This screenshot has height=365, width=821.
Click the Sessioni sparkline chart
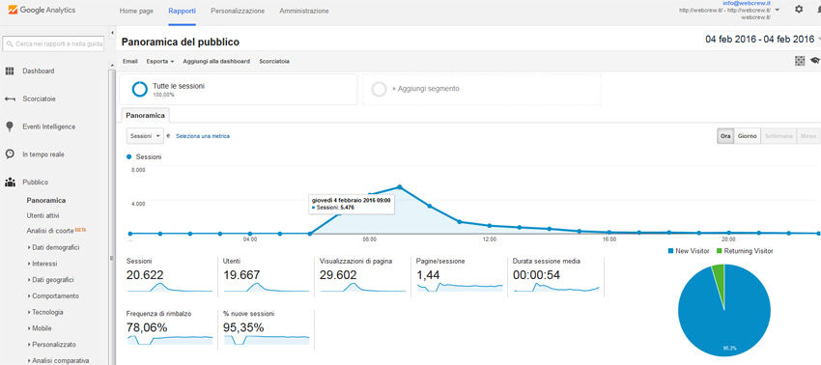coord(169,287)
